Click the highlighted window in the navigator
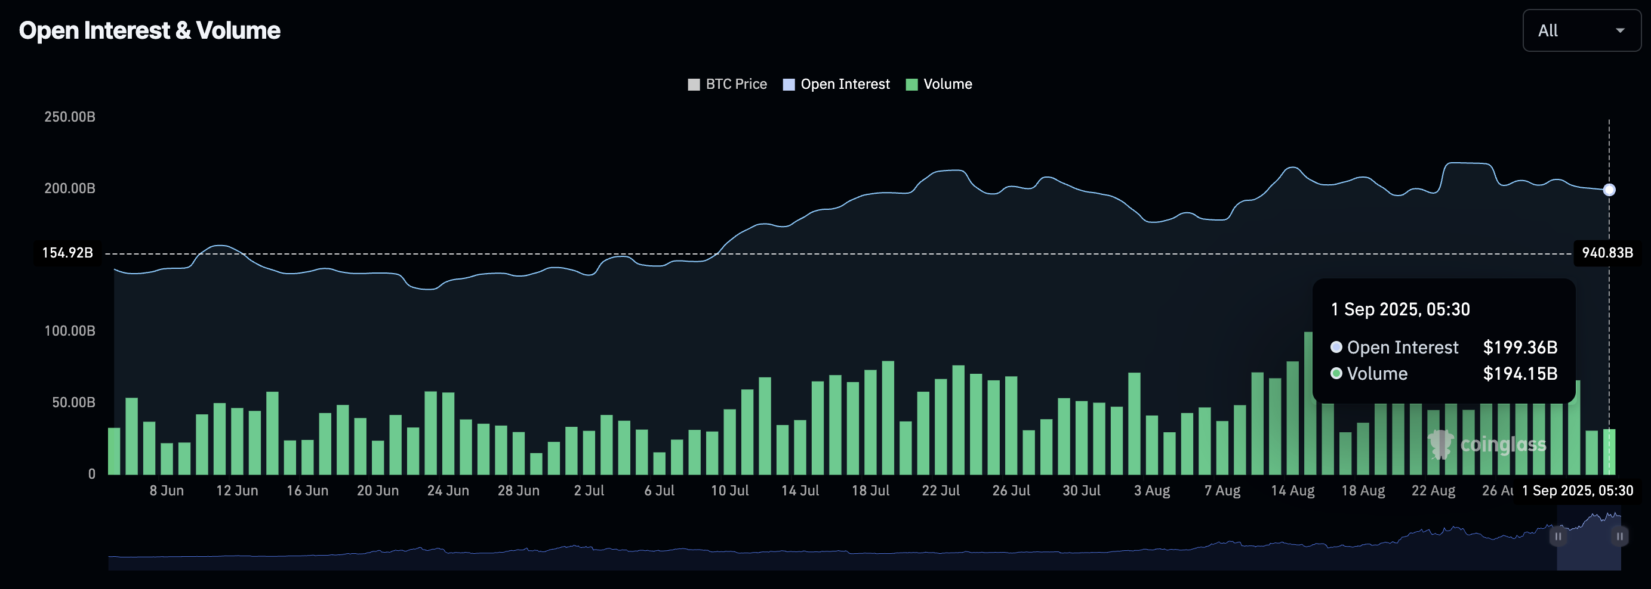Viewport: 1651px width, 589px height. pos(1588,551)
